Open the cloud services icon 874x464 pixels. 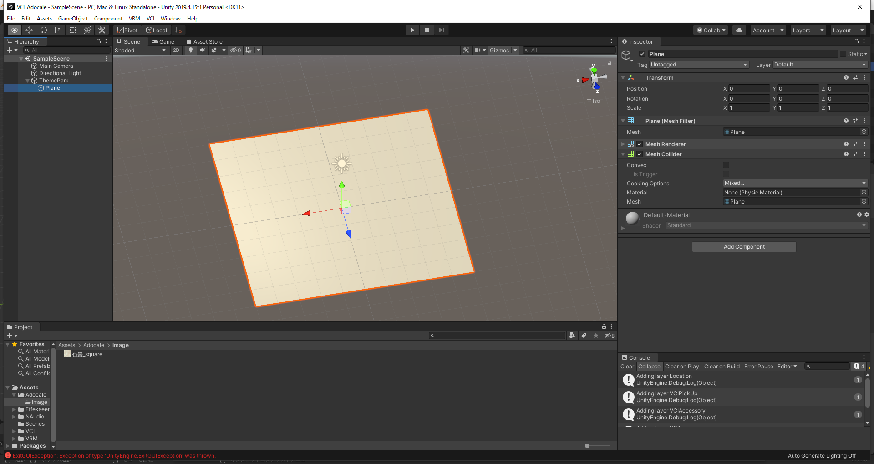point(739,30)
